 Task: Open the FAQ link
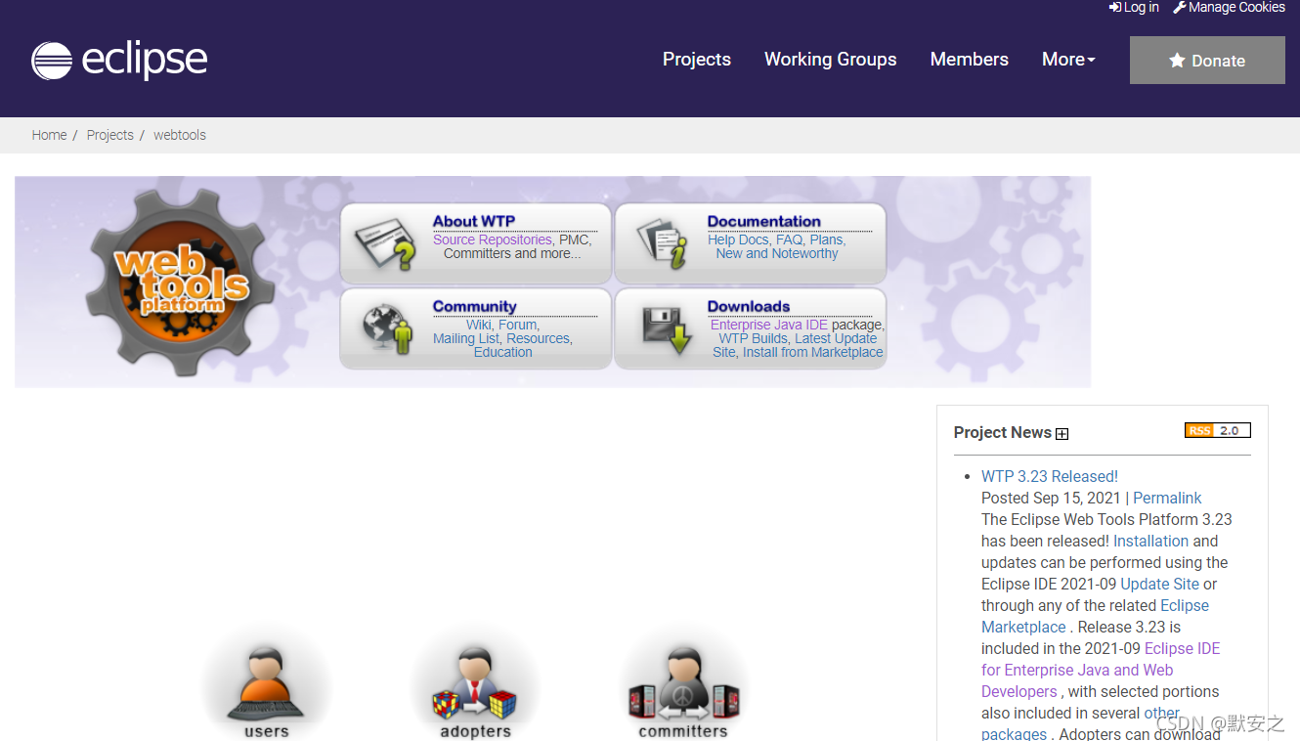coord(789,240)
